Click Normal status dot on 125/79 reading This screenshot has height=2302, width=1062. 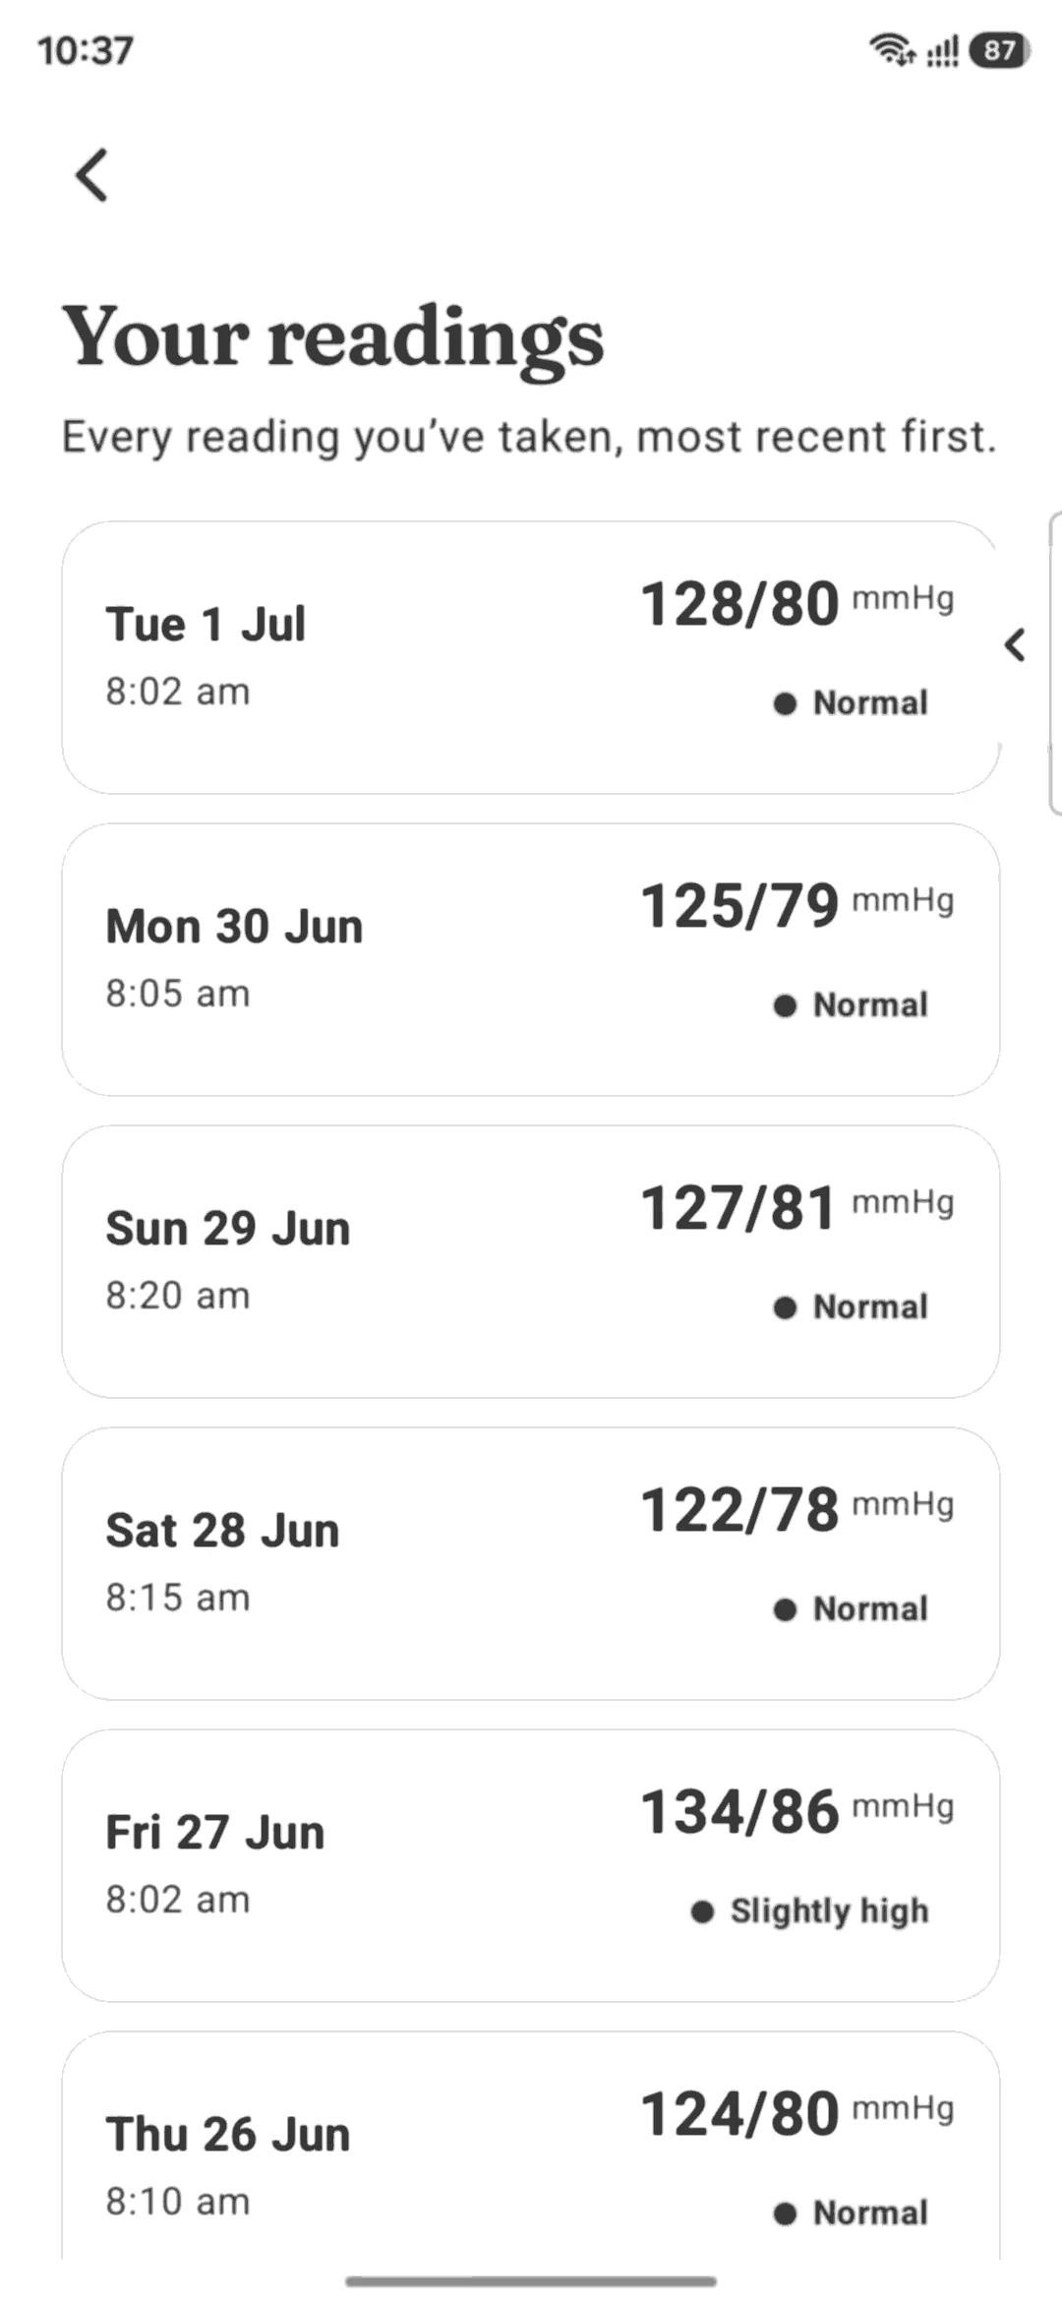(785, 1005)
